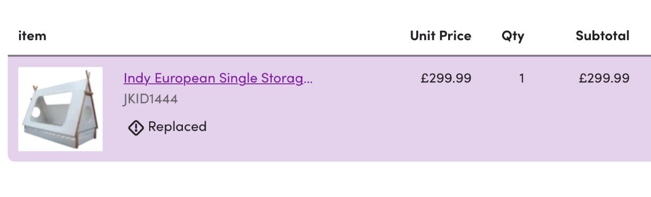Click white space below the order row
651x197 pixels.
click(325, 180)
